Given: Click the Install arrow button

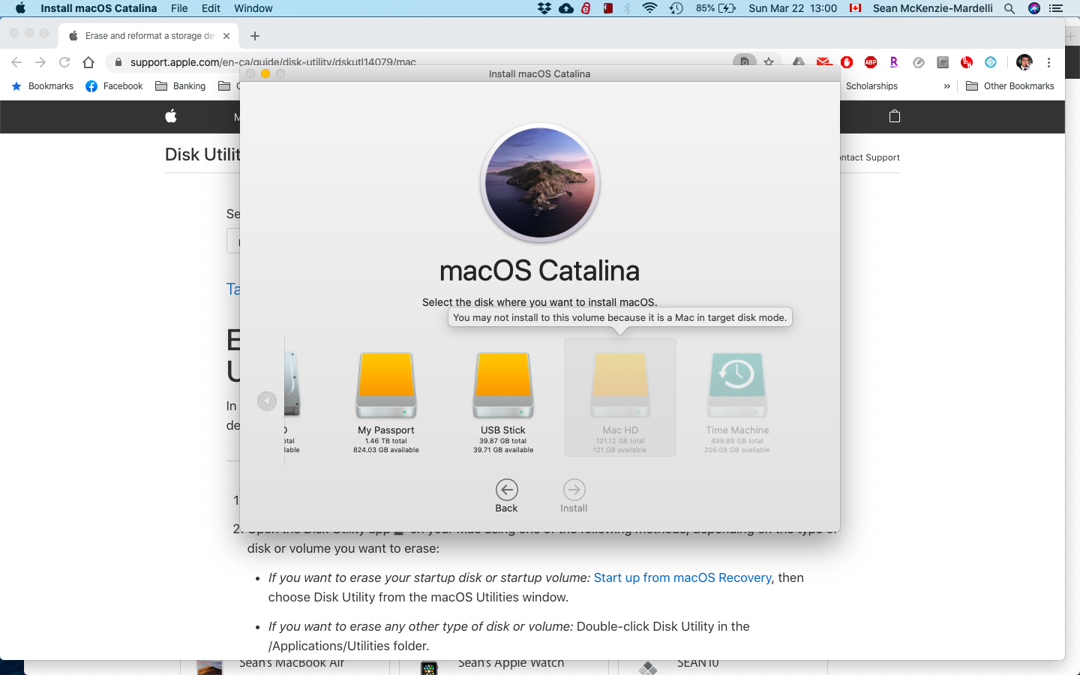Looking at the screenshot, I should click(574, 490).
